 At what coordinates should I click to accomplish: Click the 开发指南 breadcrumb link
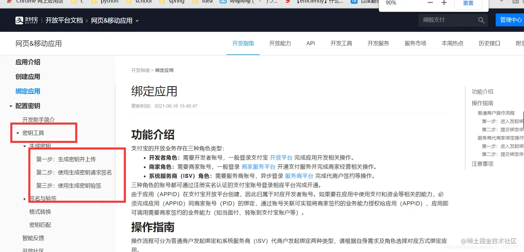(140, 70)
